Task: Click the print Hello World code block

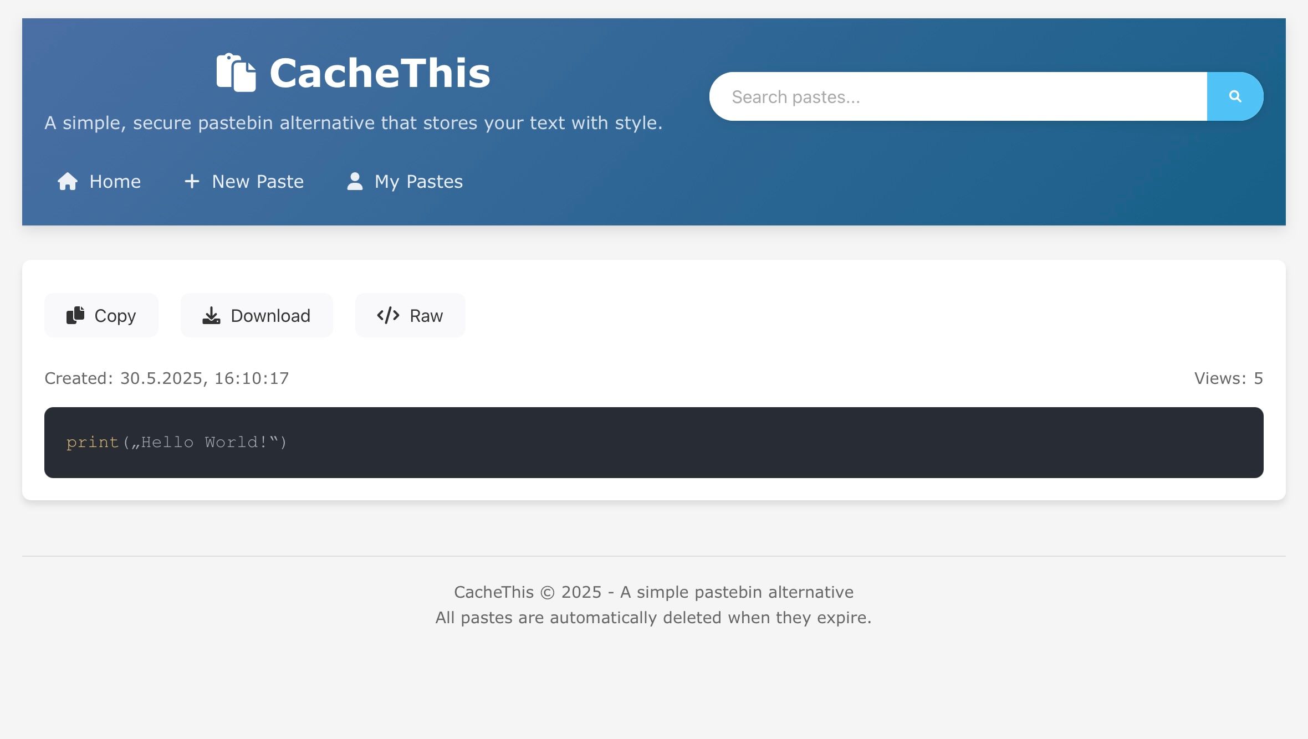Action: (x=654, y=443)
